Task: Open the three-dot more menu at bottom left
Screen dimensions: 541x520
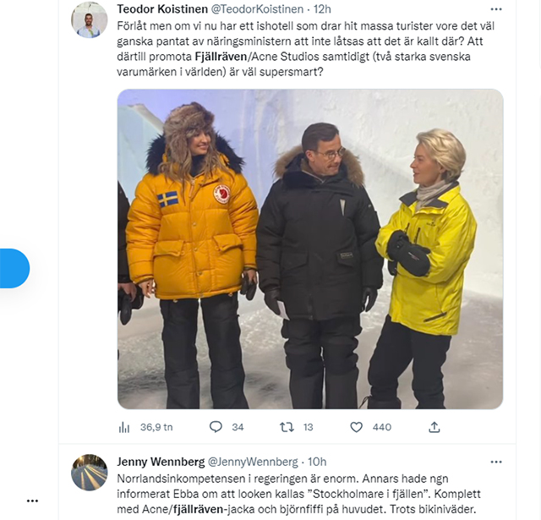Action: 32,501
